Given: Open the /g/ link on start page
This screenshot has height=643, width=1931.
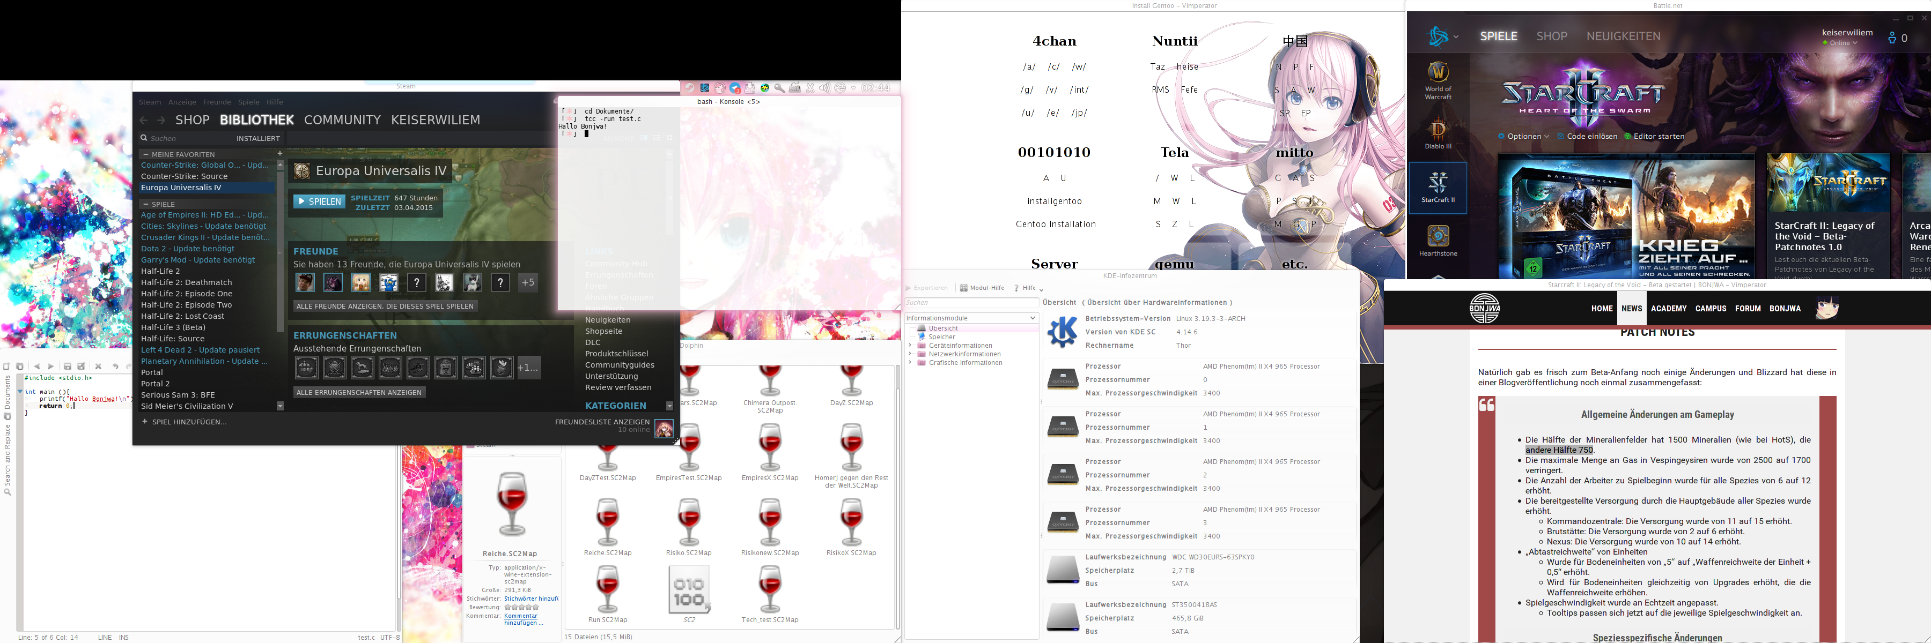Looking at the screenshot, I should click(1027, 90).
